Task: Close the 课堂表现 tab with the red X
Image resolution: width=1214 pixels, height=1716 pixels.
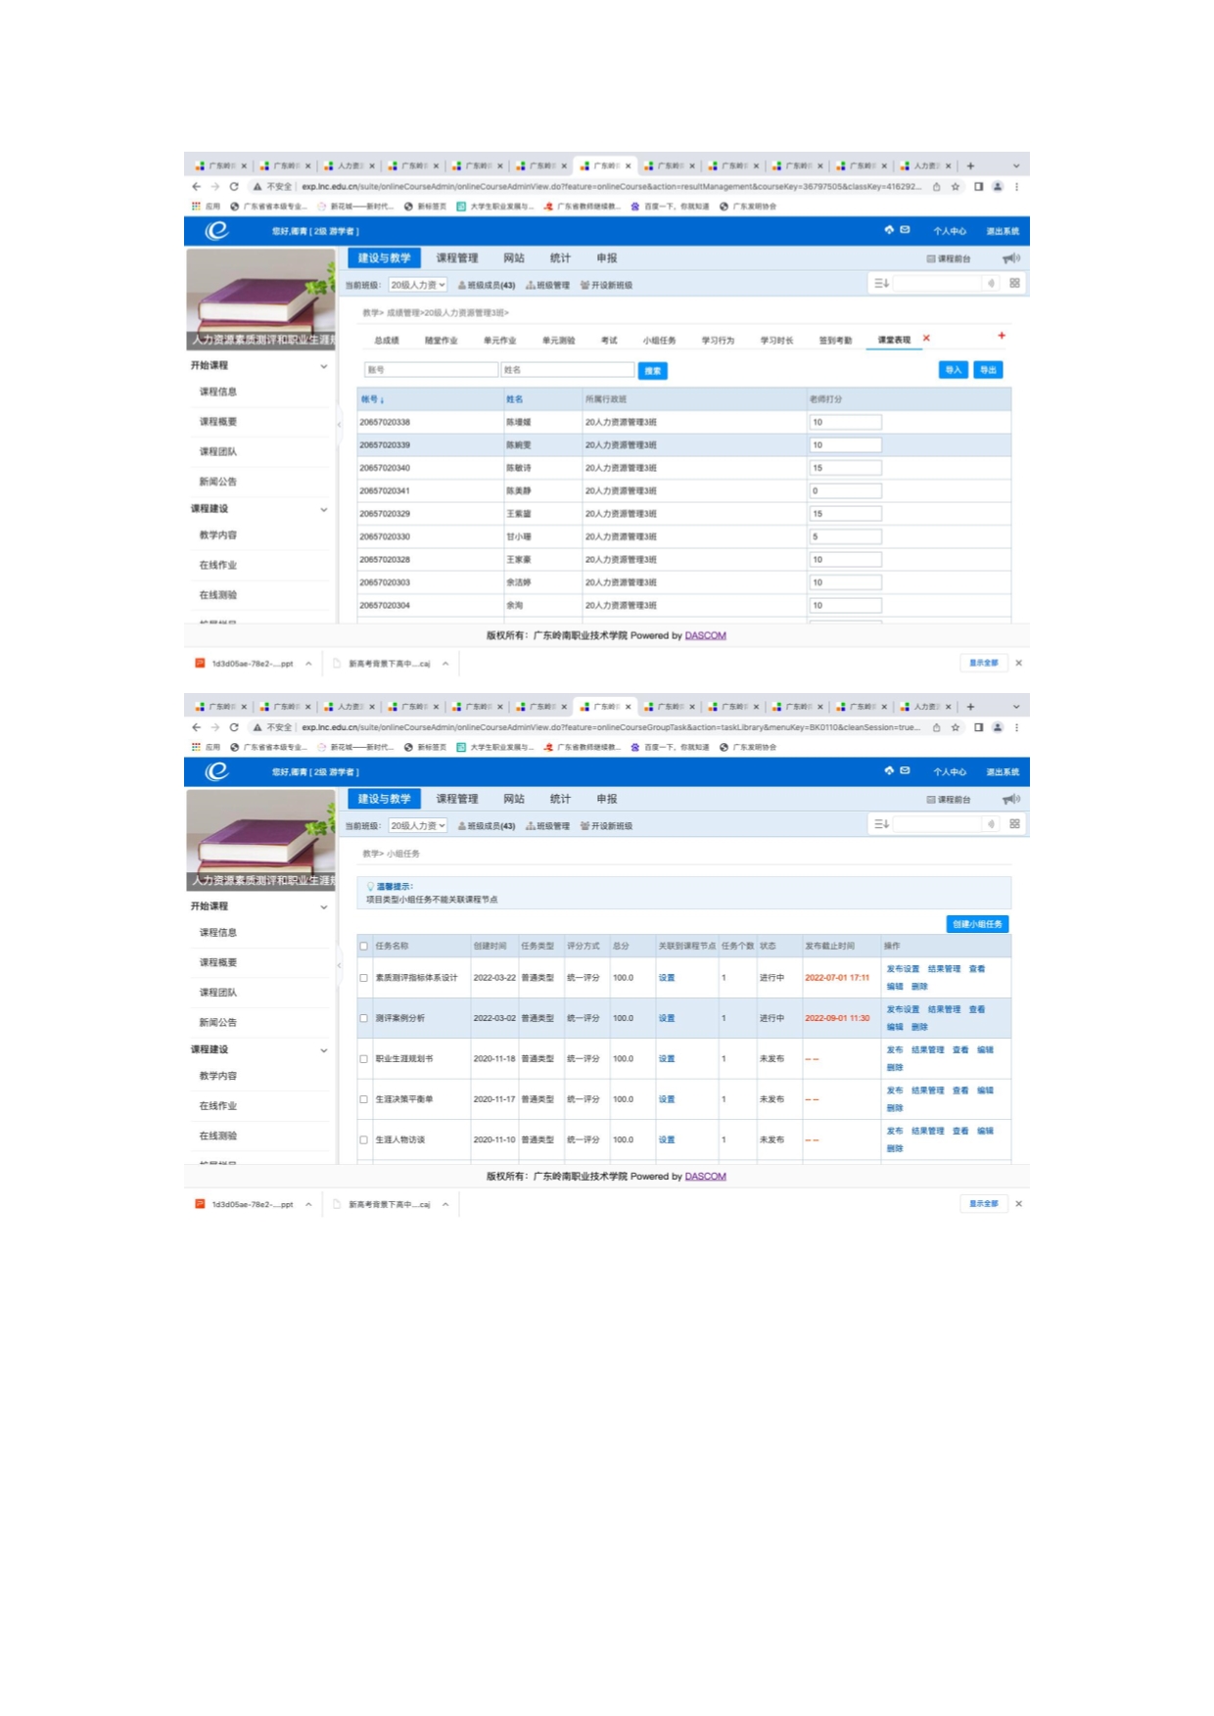Action: [926, 339]
